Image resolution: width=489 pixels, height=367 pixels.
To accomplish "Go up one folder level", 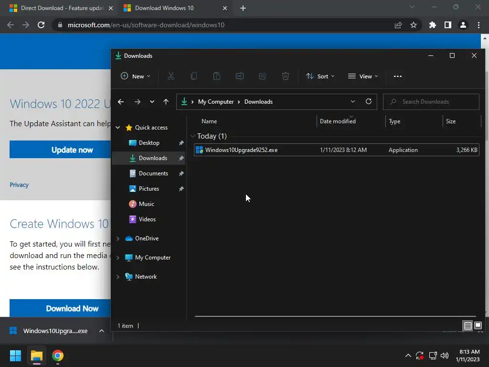I will 166,102.
